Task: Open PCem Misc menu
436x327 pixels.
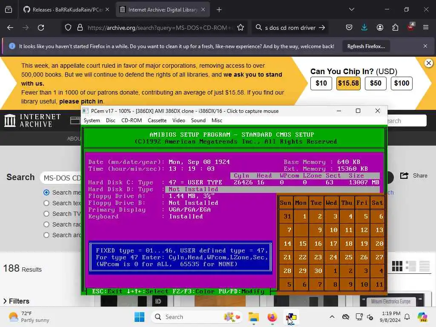Action: coord(217,120)
